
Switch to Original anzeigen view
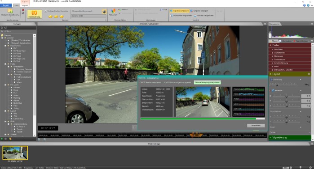click(x=199, y=11)
